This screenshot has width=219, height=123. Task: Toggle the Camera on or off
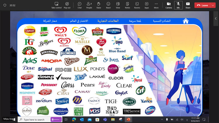point(168,5)
